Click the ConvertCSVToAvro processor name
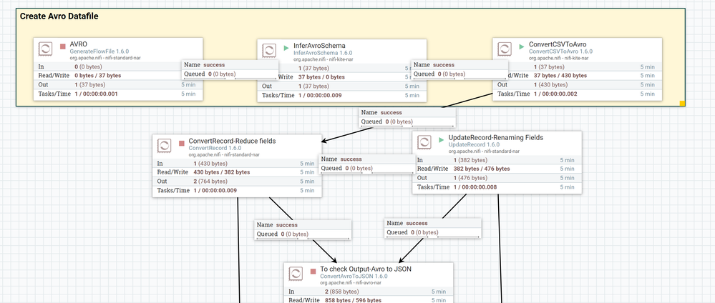The image size is (715, 303). pyautogui.click(x=558, y=44)
